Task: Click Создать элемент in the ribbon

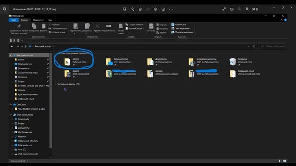Action: coord(135,24)
